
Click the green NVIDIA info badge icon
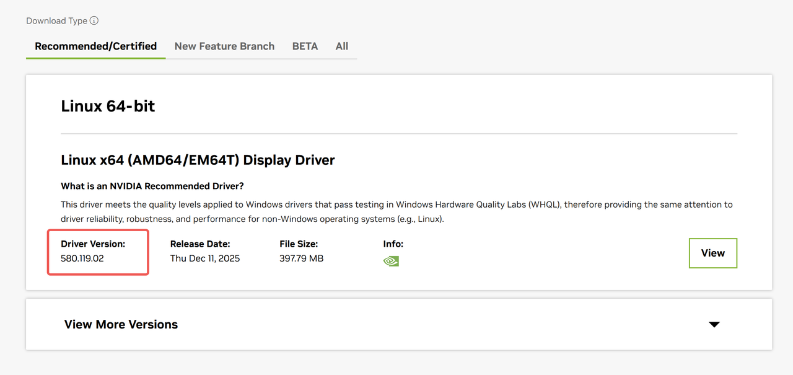[391, 261]
